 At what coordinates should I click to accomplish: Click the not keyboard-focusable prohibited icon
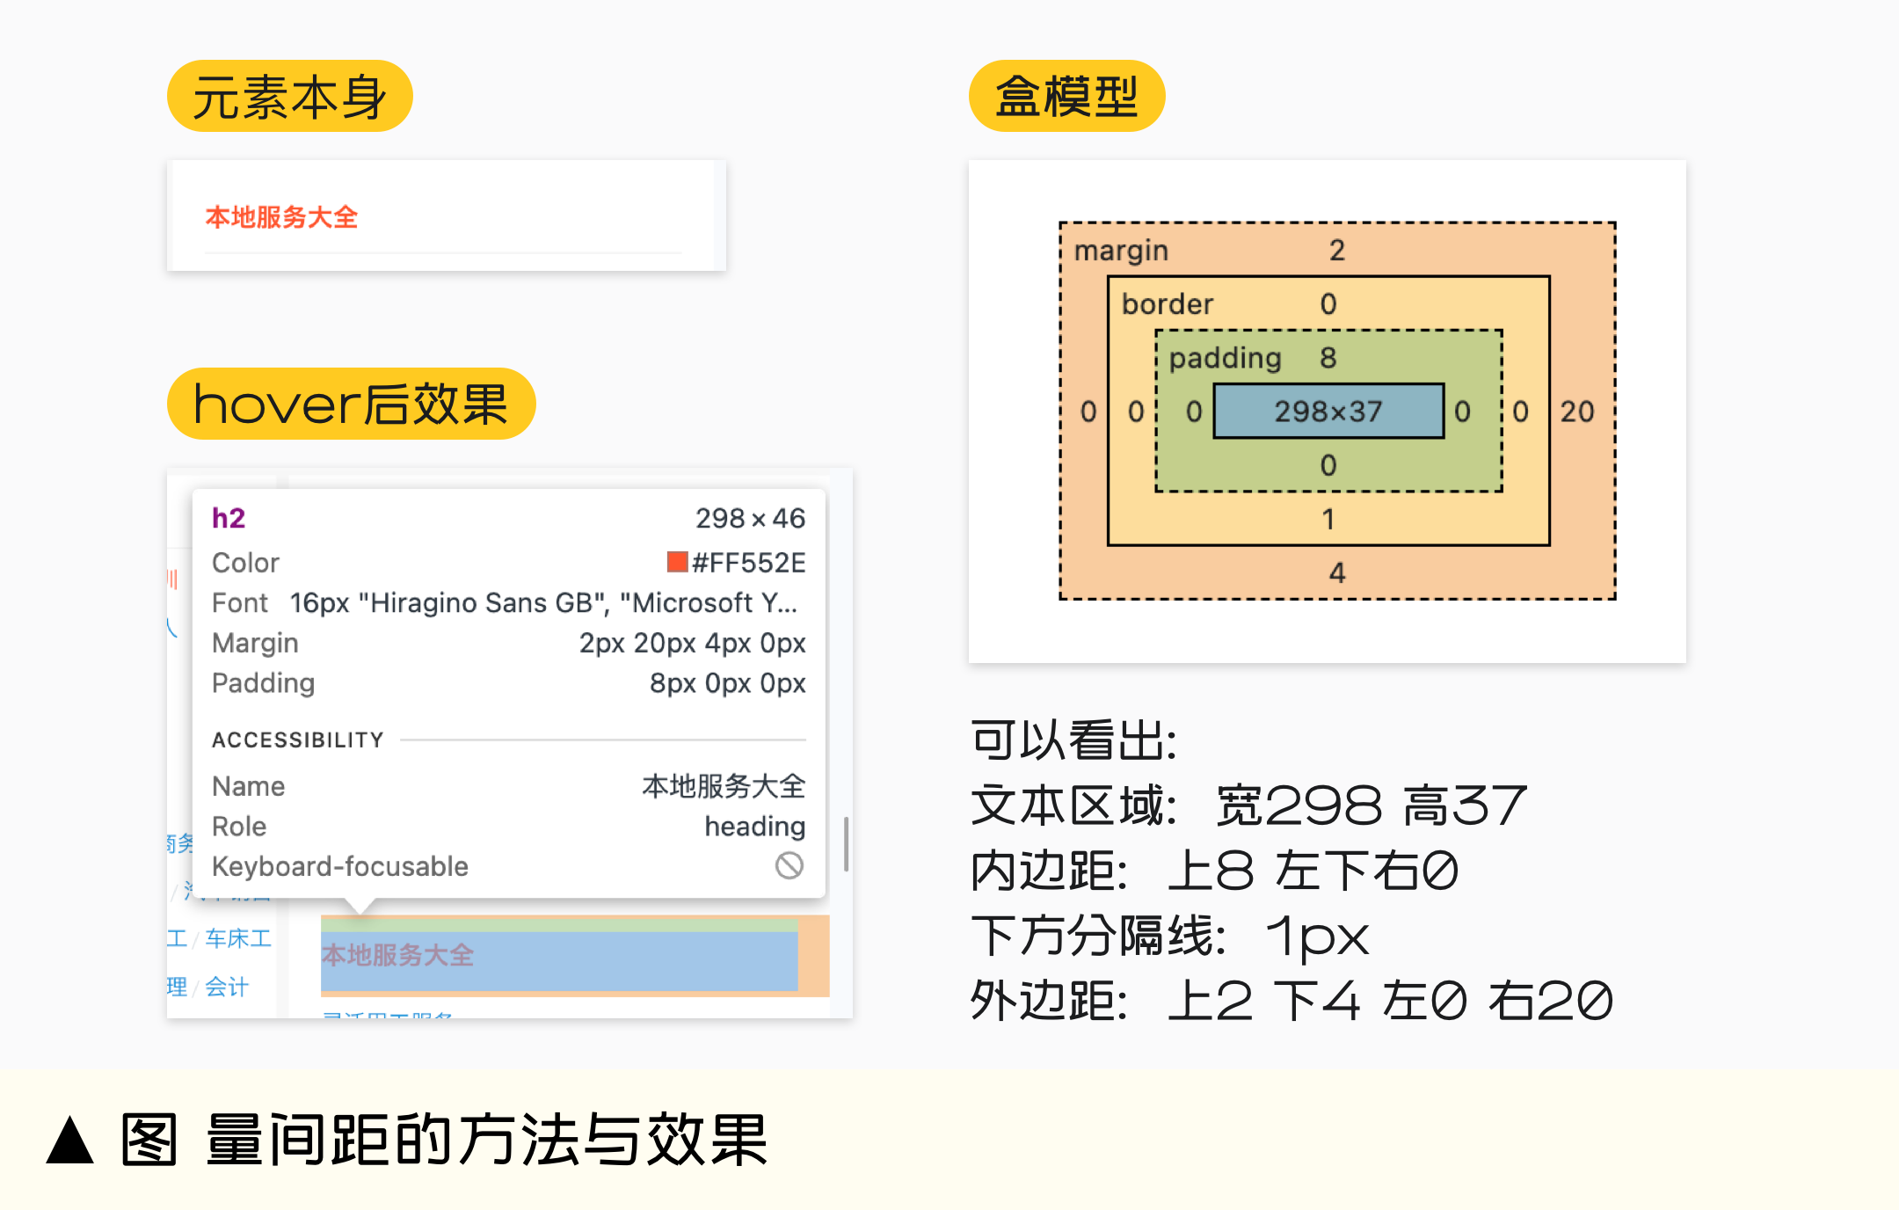pos(789,865)
